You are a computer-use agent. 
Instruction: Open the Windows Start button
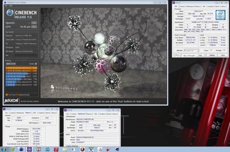tap(4, 149)
